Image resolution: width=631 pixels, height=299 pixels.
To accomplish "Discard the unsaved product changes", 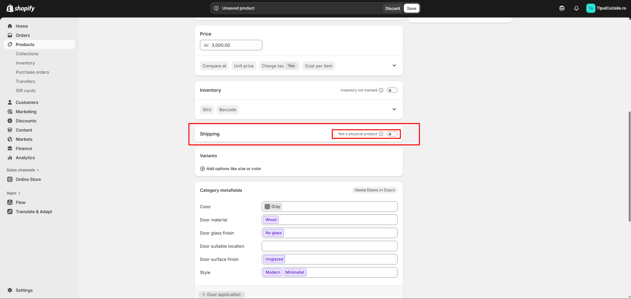I will tap(392, 9).
